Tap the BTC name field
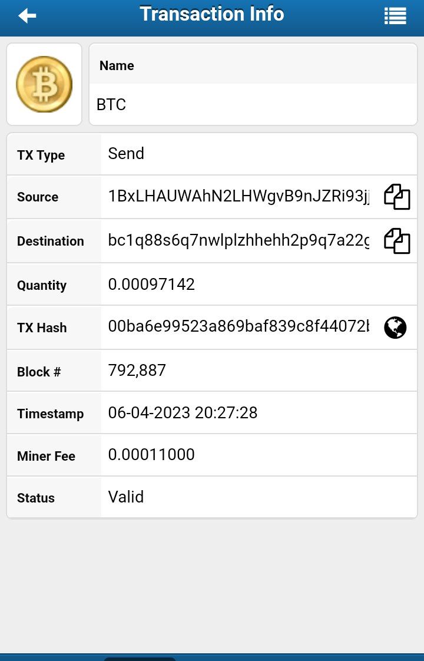 point(253,104)
